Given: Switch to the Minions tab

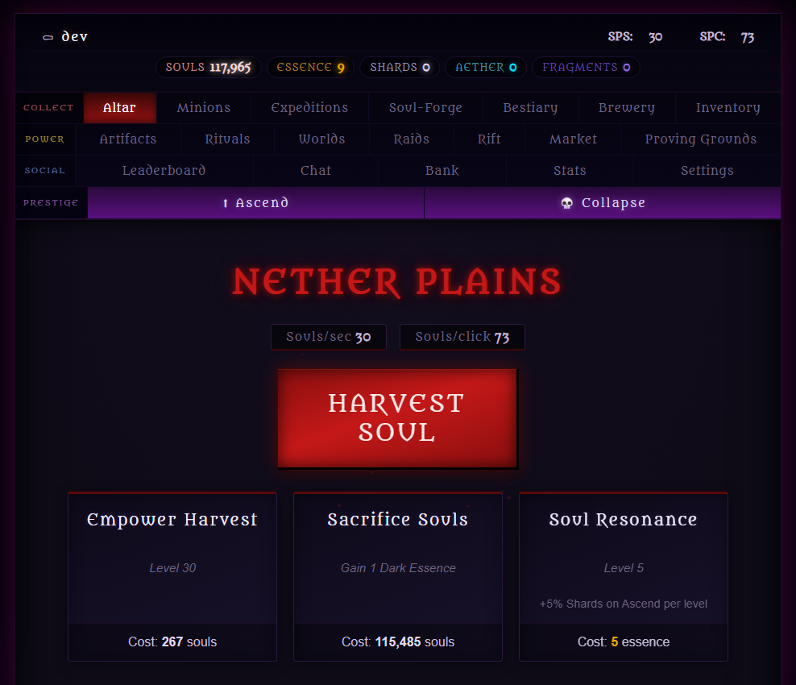Looking at the screenshot, I should (x=203, y=107).
